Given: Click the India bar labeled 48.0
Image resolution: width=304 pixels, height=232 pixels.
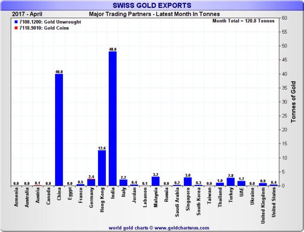Looking at the screenshot, I should click(x=113, y=119).
